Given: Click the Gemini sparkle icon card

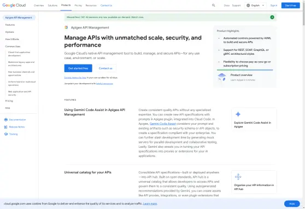Looking at the screenshot, I should pyautogui.click(x=238, y=114).
